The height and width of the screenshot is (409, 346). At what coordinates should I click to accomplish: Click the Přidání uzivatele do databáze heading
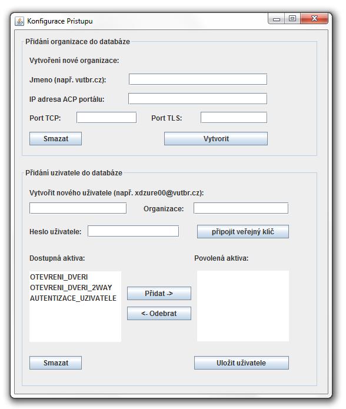(74, 173)
